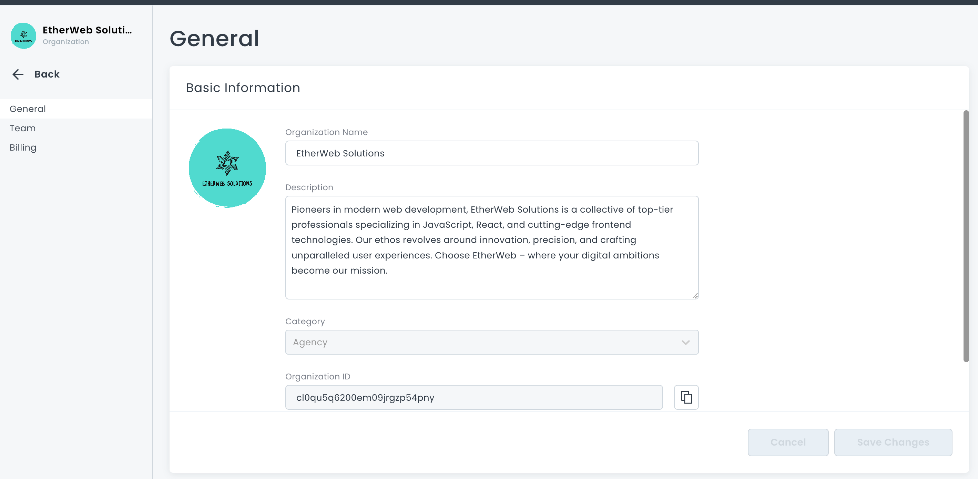Click the EtherWeb Soluti... organization name in sidebar

(87, 30)
